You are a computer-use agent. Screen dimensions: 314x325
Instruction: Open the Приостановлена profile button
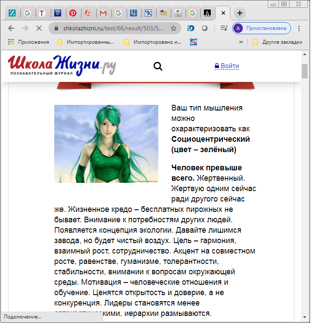pyautogui.click(x=262, y=28)
